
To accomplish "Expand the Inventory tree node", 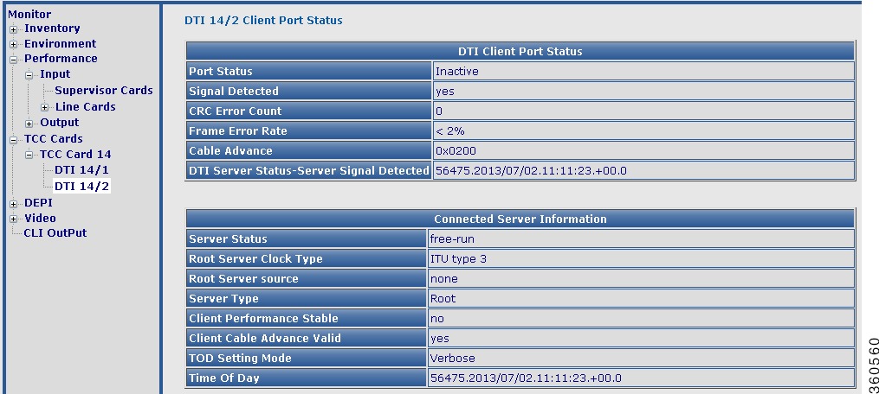I will pyautogui.click(x=13, y=29).
